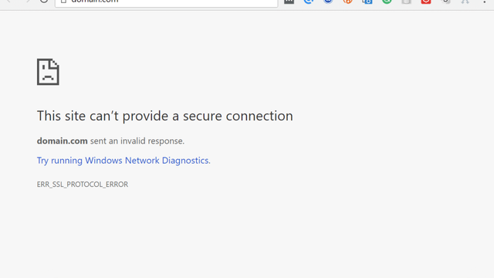Image resolution: width=494 pixels, height=278 pixels.
Task: Open the site info icon in the address bar
Action: point(63,2)
